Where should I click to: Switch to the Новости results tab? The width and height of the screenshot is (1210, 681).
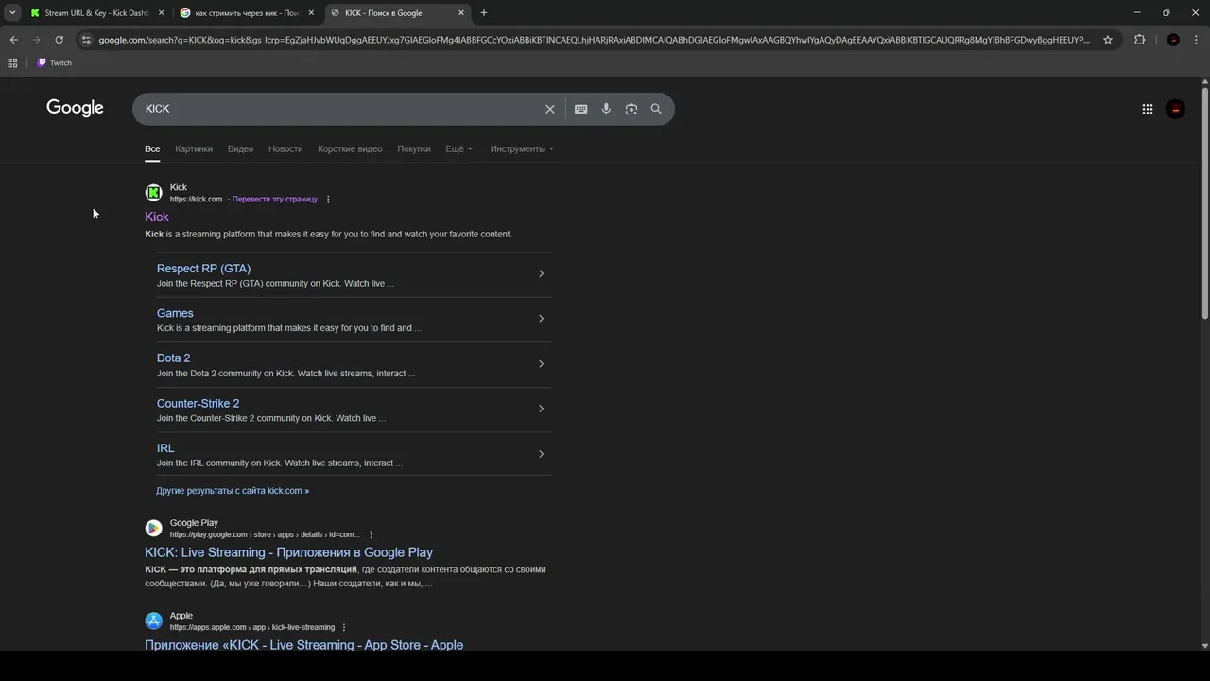(x=285, y=148)
